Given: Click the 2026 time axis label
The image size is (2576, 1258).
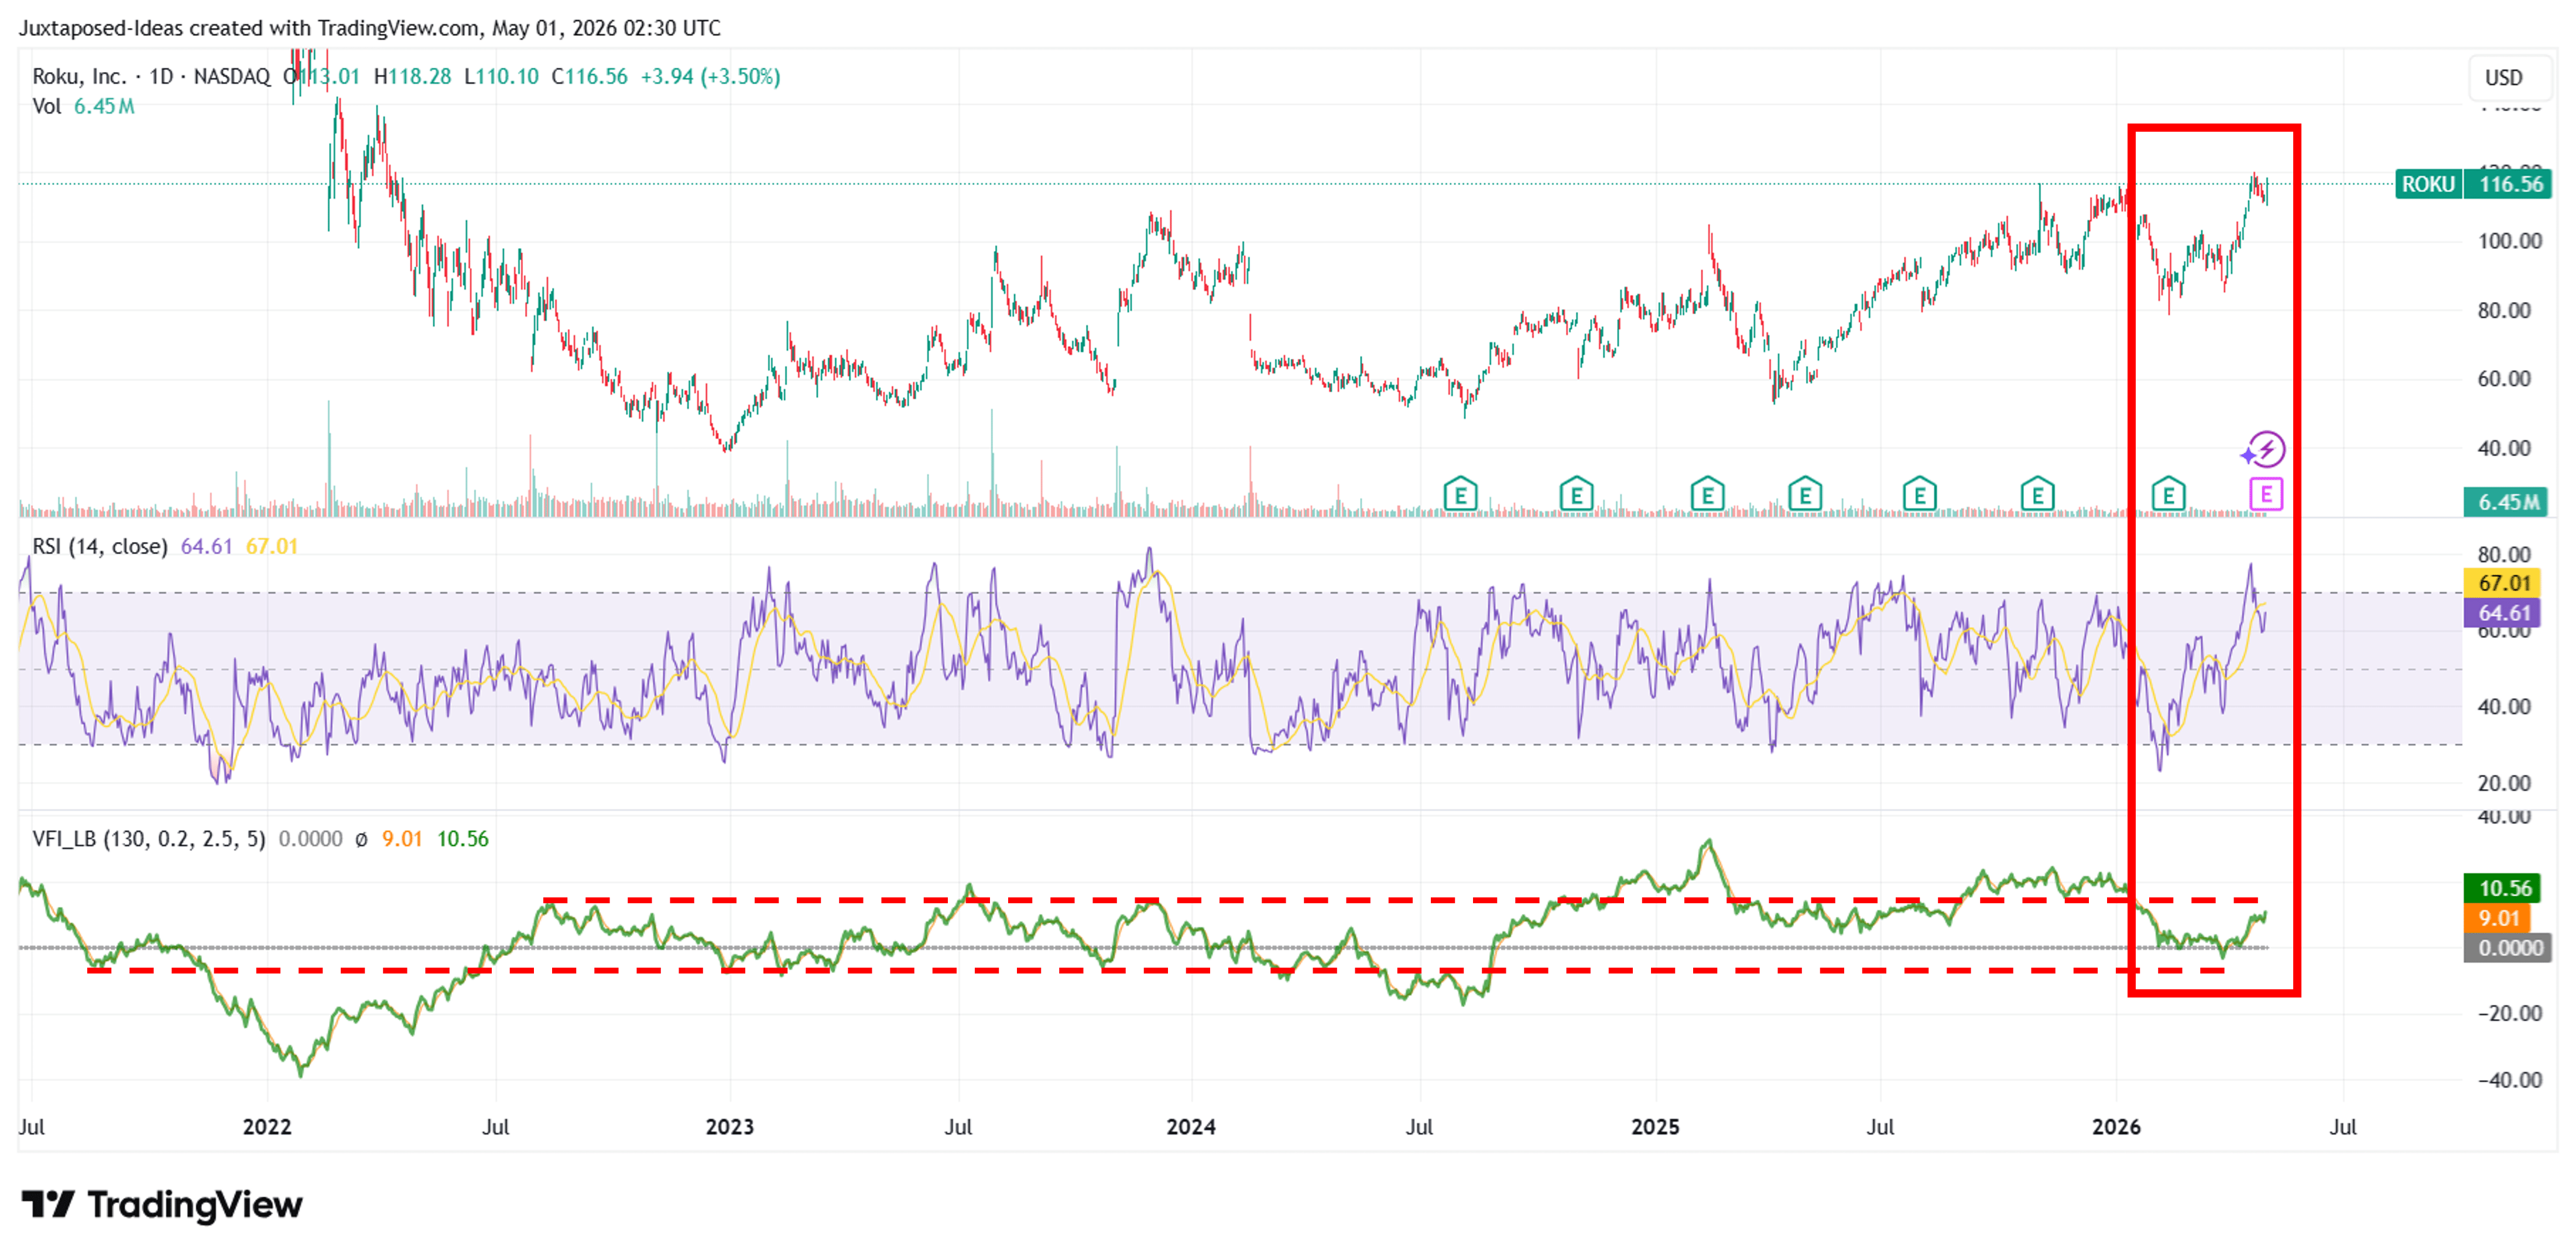Looking at the screenshot, I should click(2116, 1127).
